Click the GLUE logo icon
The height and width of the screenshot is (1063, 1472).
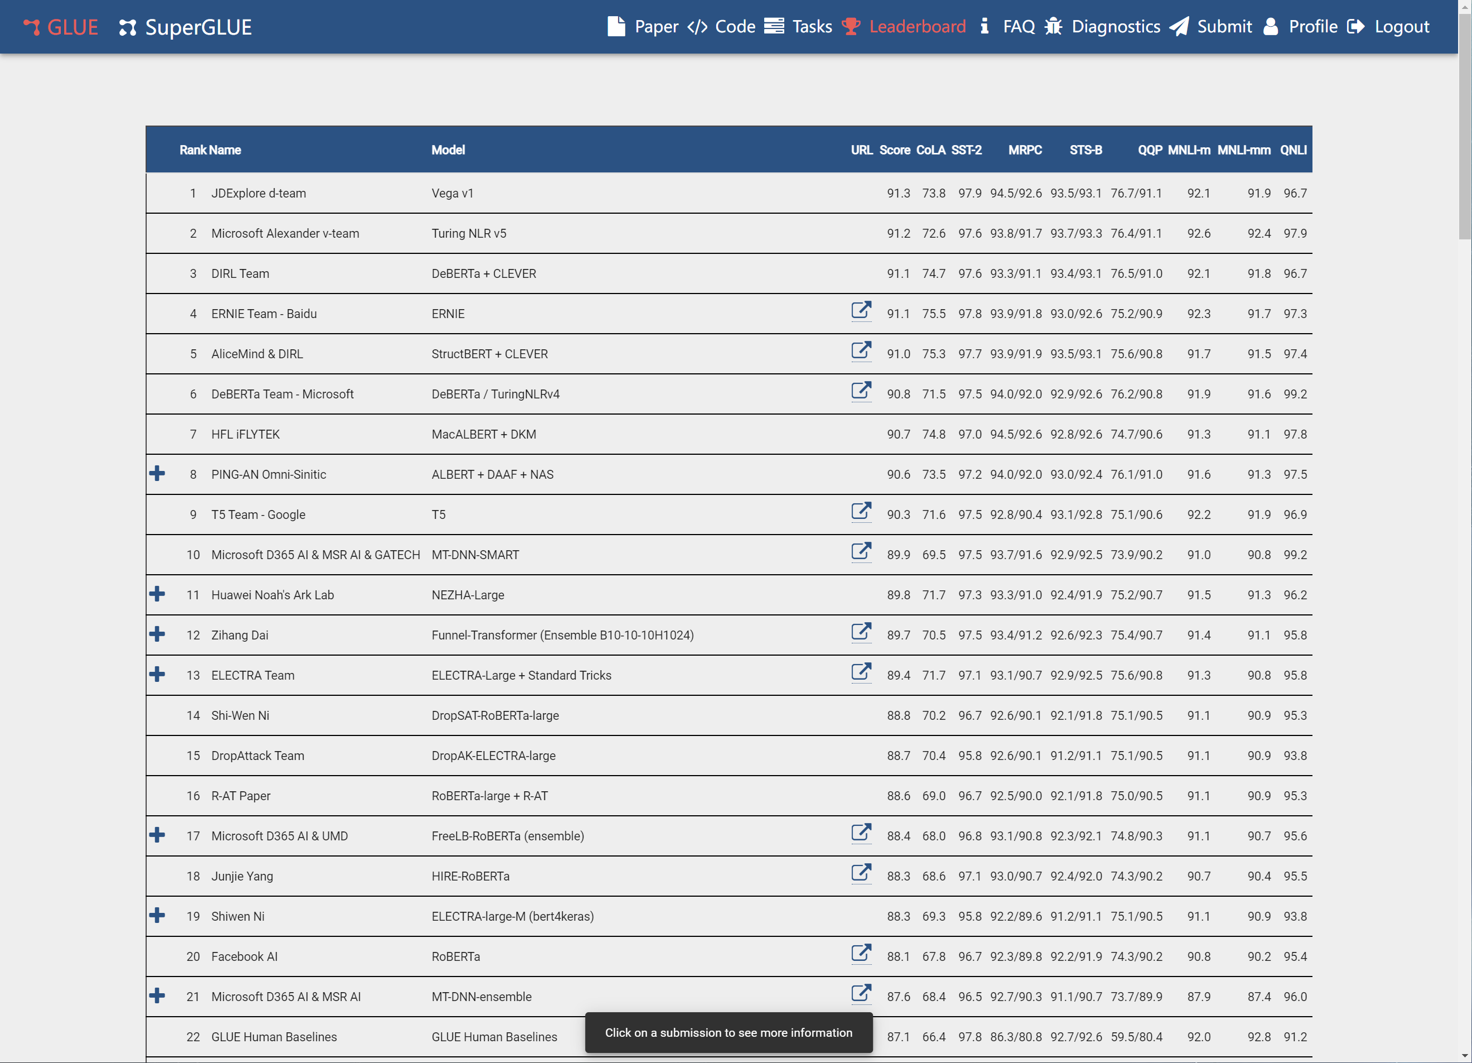click(x=32, y=27)
